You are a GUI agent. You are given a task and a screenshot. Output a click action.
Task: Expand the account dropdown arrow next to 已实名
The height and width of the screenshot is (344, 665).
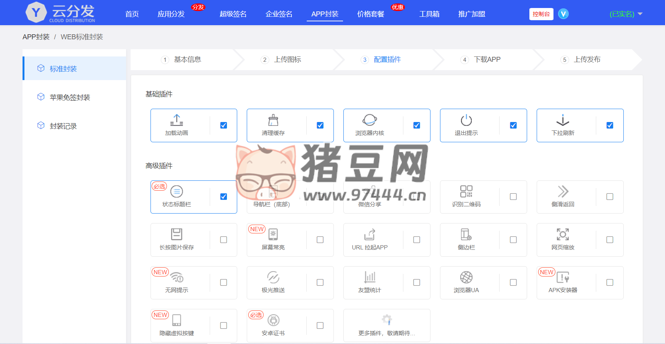640,14
